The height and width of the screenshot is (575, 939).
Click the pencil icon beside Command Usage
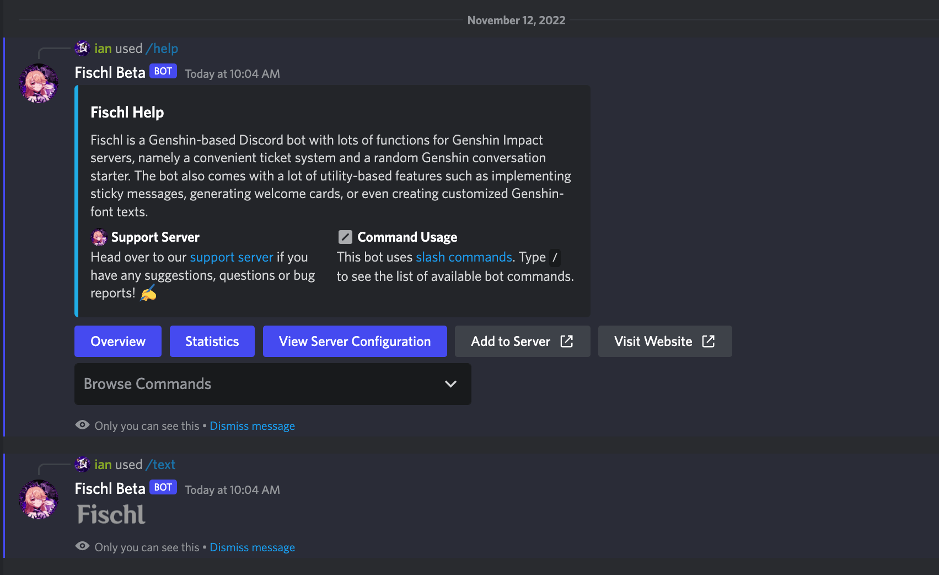(x=345, y=237)
